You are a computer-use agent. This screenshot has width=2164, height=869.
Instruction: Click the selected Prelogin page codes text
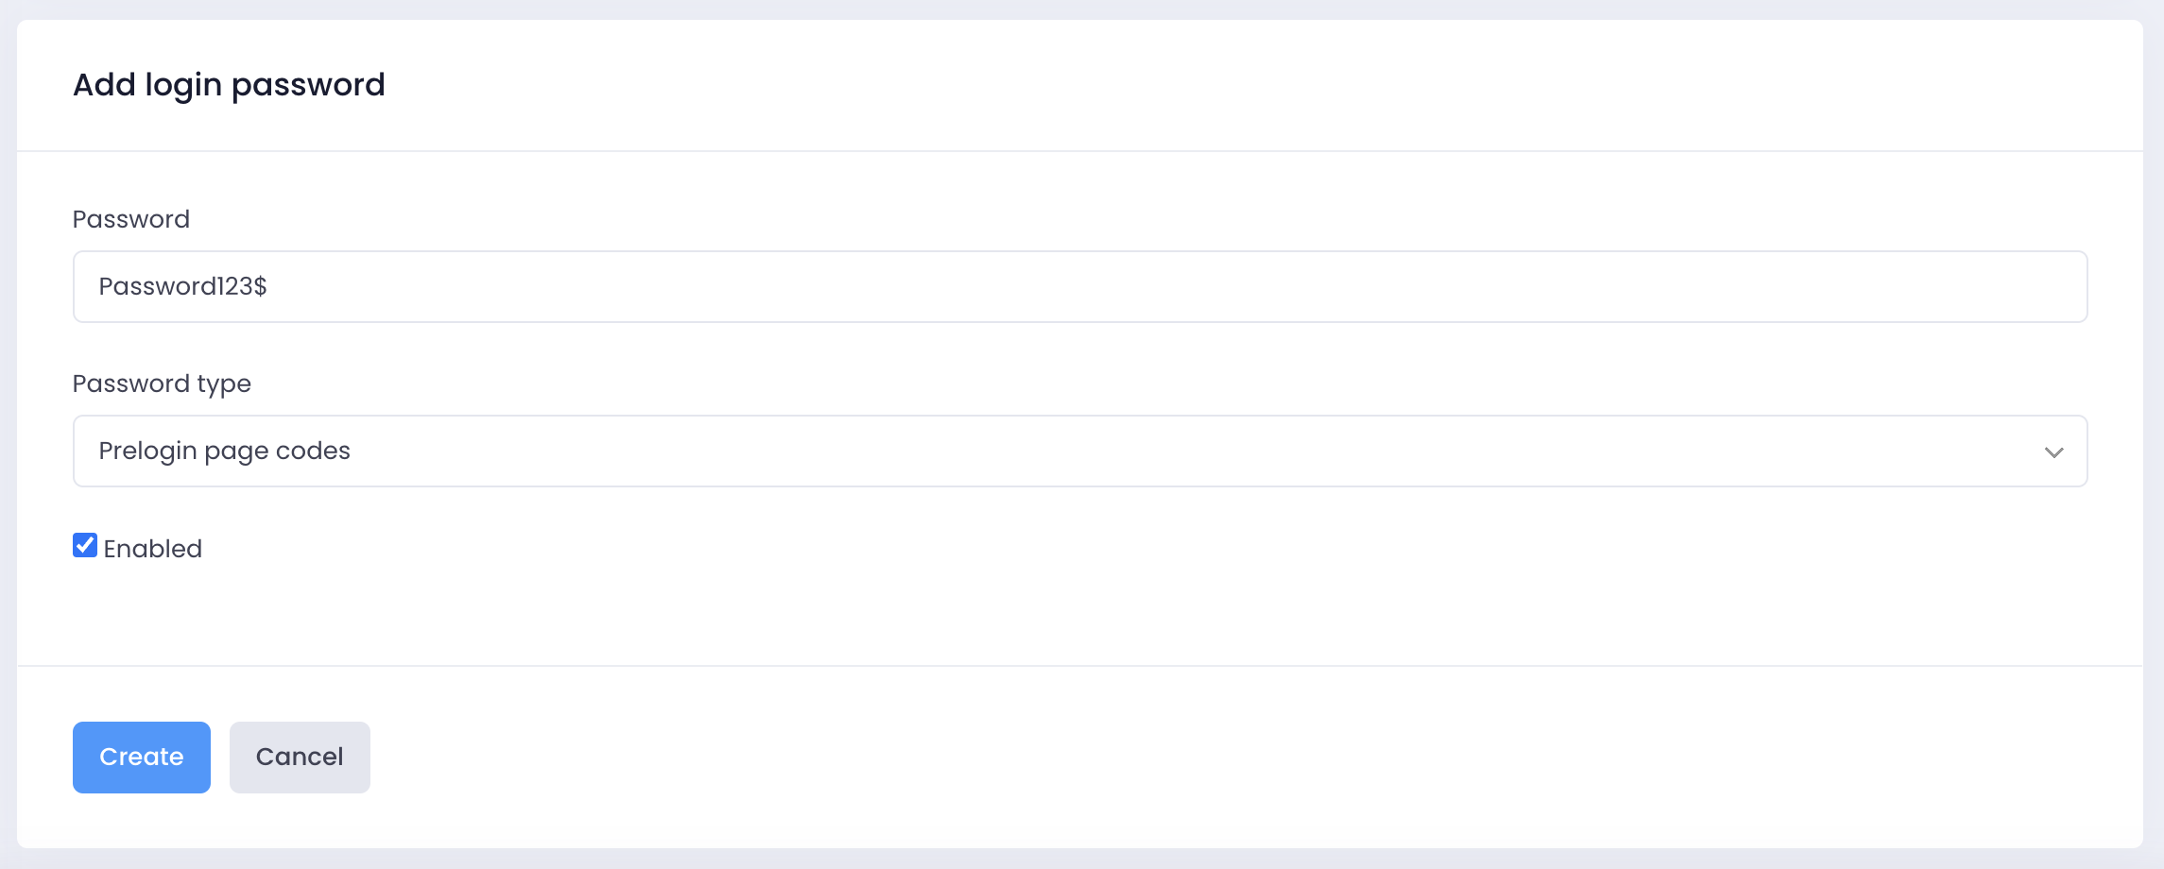tap(224, 452)
